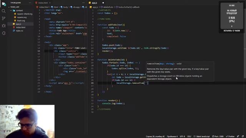Click the html breadcrumb segment

tap(56, 7)
